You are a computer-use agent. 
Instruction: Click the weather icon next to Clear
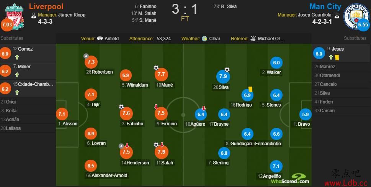pos(204,39)
